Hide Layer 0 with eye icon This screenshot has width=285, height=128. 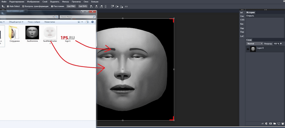point(248,49)
